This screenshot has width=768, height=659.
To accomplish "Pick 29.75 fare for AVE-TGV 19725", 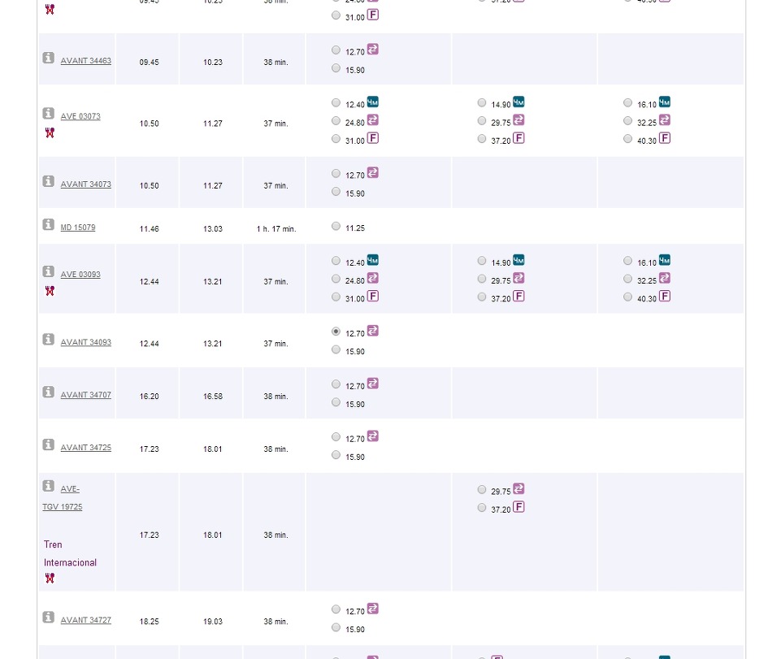I will coord(482,490).
